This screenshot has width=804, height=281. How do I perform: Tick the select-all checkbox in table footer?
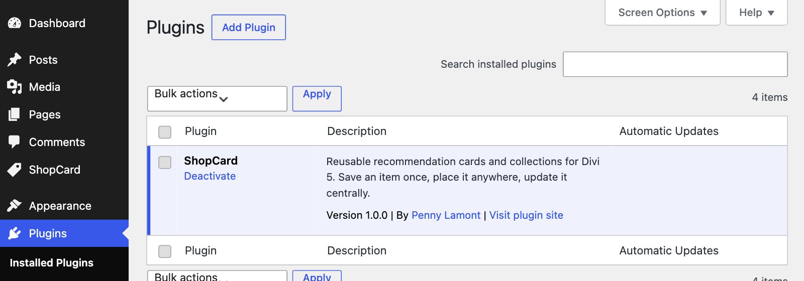[165, 251]
